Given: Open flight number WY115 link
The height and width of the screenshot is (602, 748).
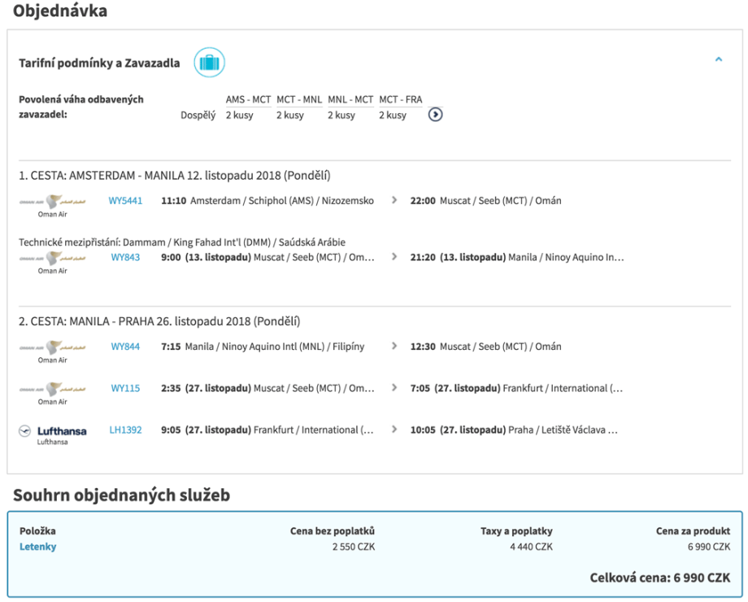Looking at the screenshot, I should pos(125,388).
